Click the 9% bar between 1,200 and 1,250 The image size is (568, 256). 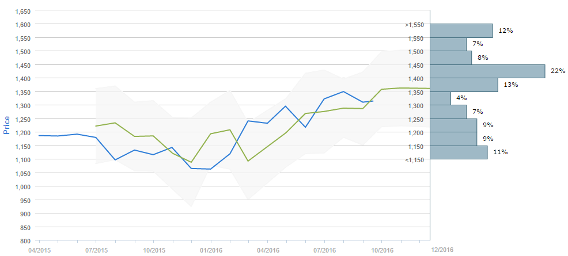[x=453, y=125]
